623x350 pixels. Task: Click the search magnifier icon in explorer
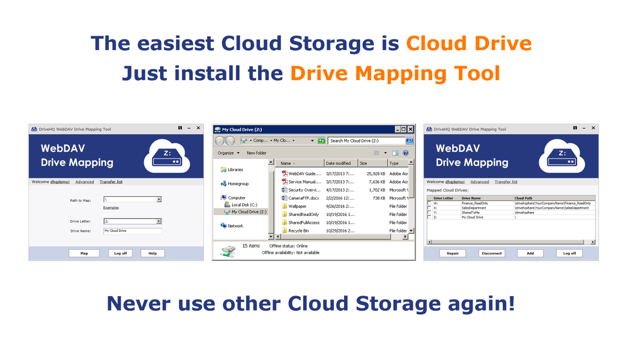[x=409, y=140]
